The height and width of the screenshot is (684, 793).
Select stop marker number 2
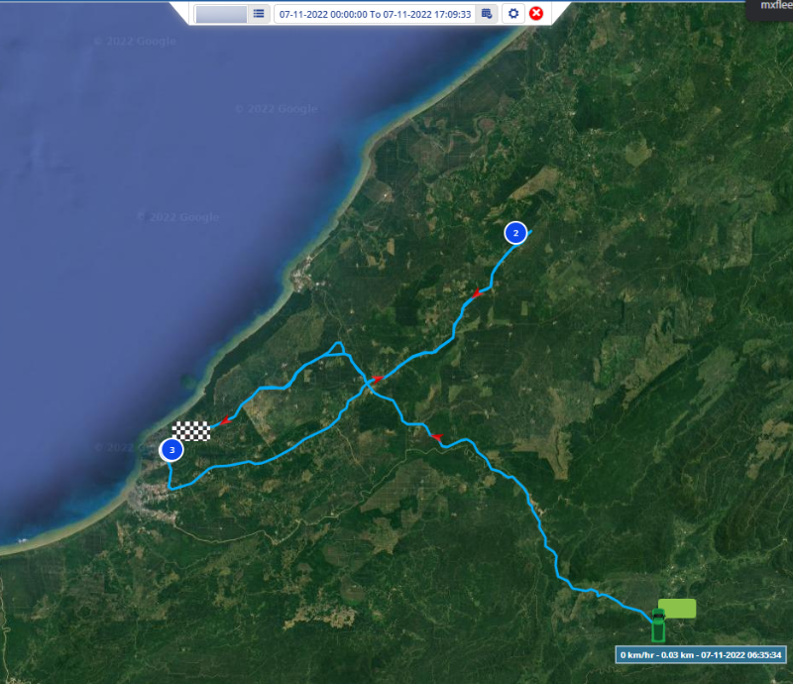coord(515,233)
